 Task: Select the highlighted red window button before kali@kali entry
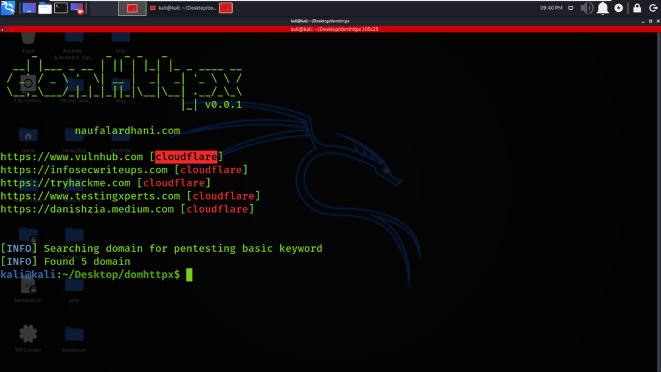pyautogui.click(x=132, y=8)
